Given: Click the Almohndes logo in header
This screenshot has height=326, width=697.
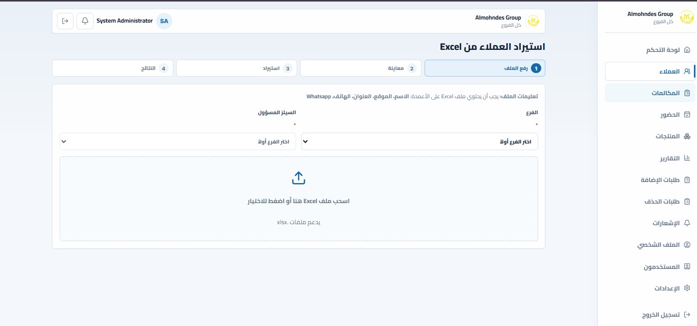Looking at the screenshot, I should tap(533, 21).
